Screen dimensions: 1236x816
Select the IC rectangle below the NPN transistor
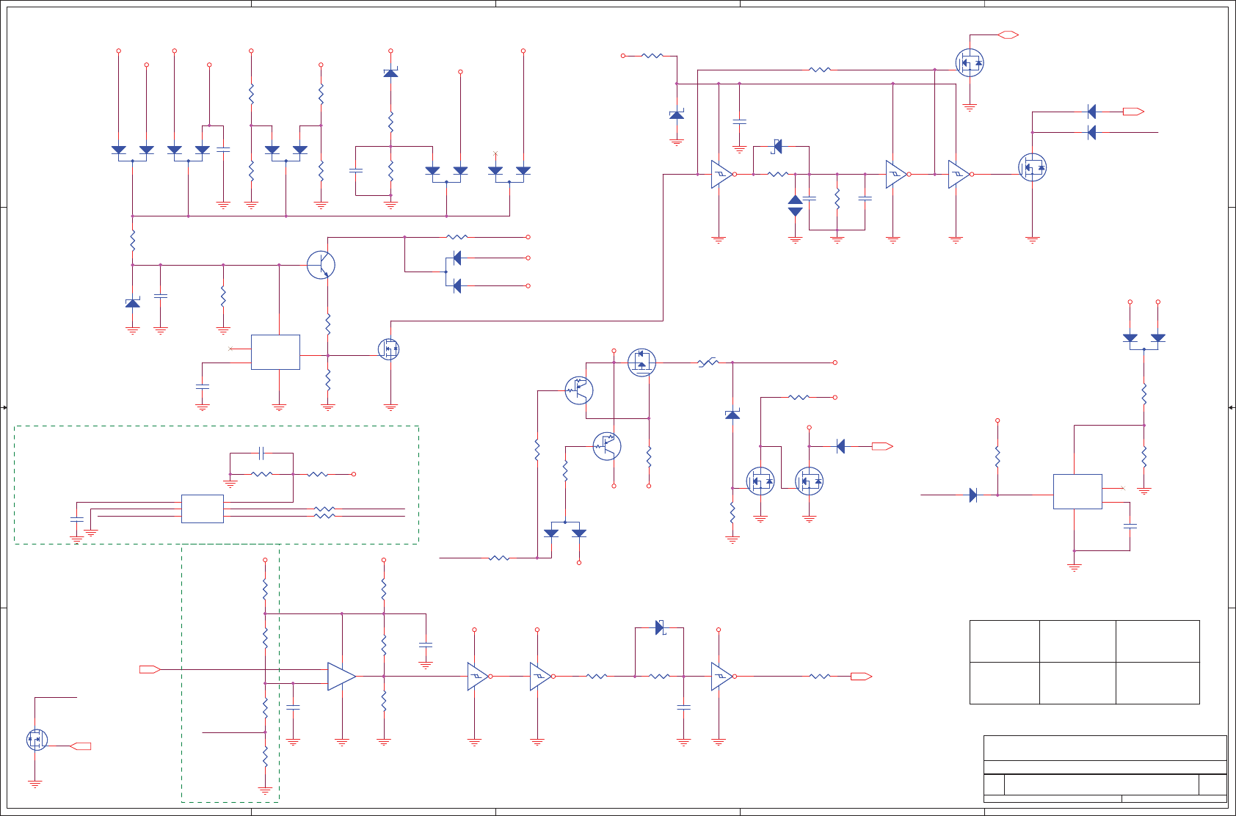275,352
